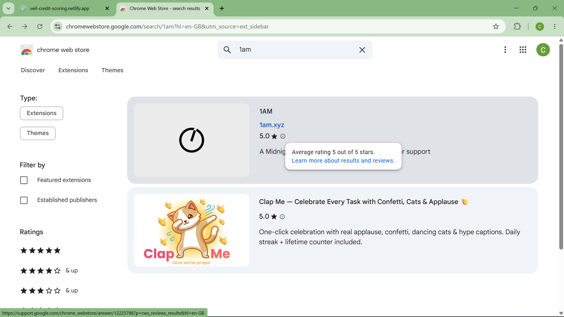Click the Clap Me description text
Image resolution: width=564 pixels, height=317 pixels.
click(x=390, y=237)
